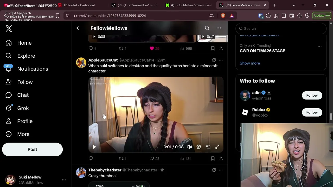The image size is (333, 187).
Task: Click the address bar URL
Action: (x=110, y=16)
